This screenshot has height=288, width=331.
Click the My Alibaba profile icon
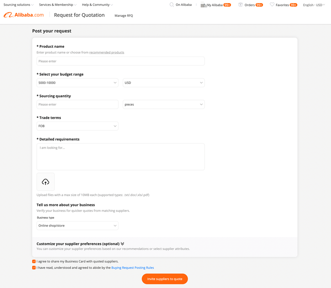tap(203, 5)
